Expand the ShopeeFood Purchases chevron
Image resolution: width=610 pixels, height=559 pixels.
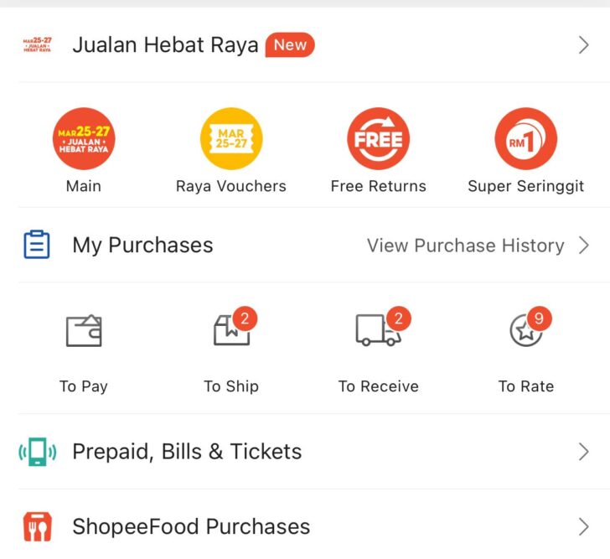pos(584,527)
